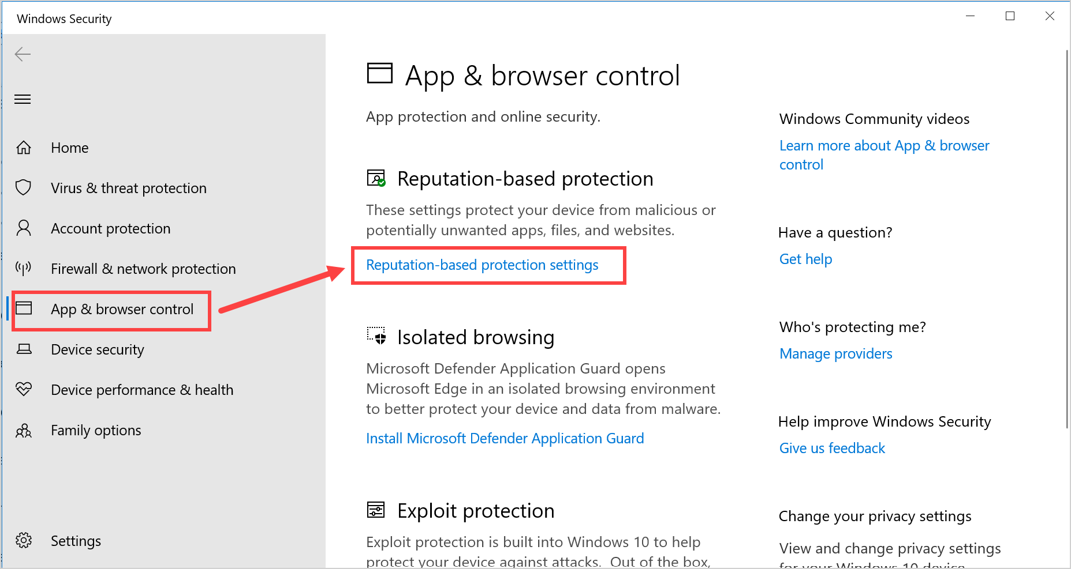Open Firewall & network protection page
1071x569 pixels.
[x=143, y=269]
